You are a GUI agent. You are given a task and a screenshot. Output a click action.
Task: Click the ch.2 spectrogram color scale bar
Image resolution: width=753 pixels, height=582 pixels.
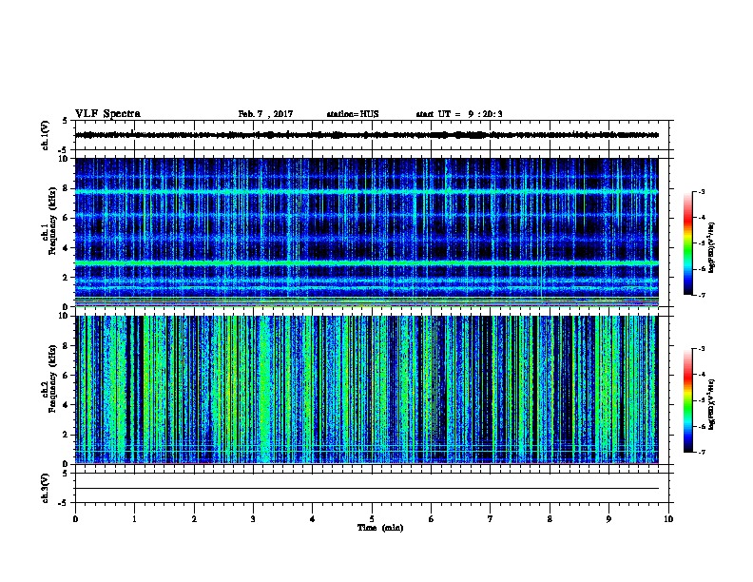687,400
